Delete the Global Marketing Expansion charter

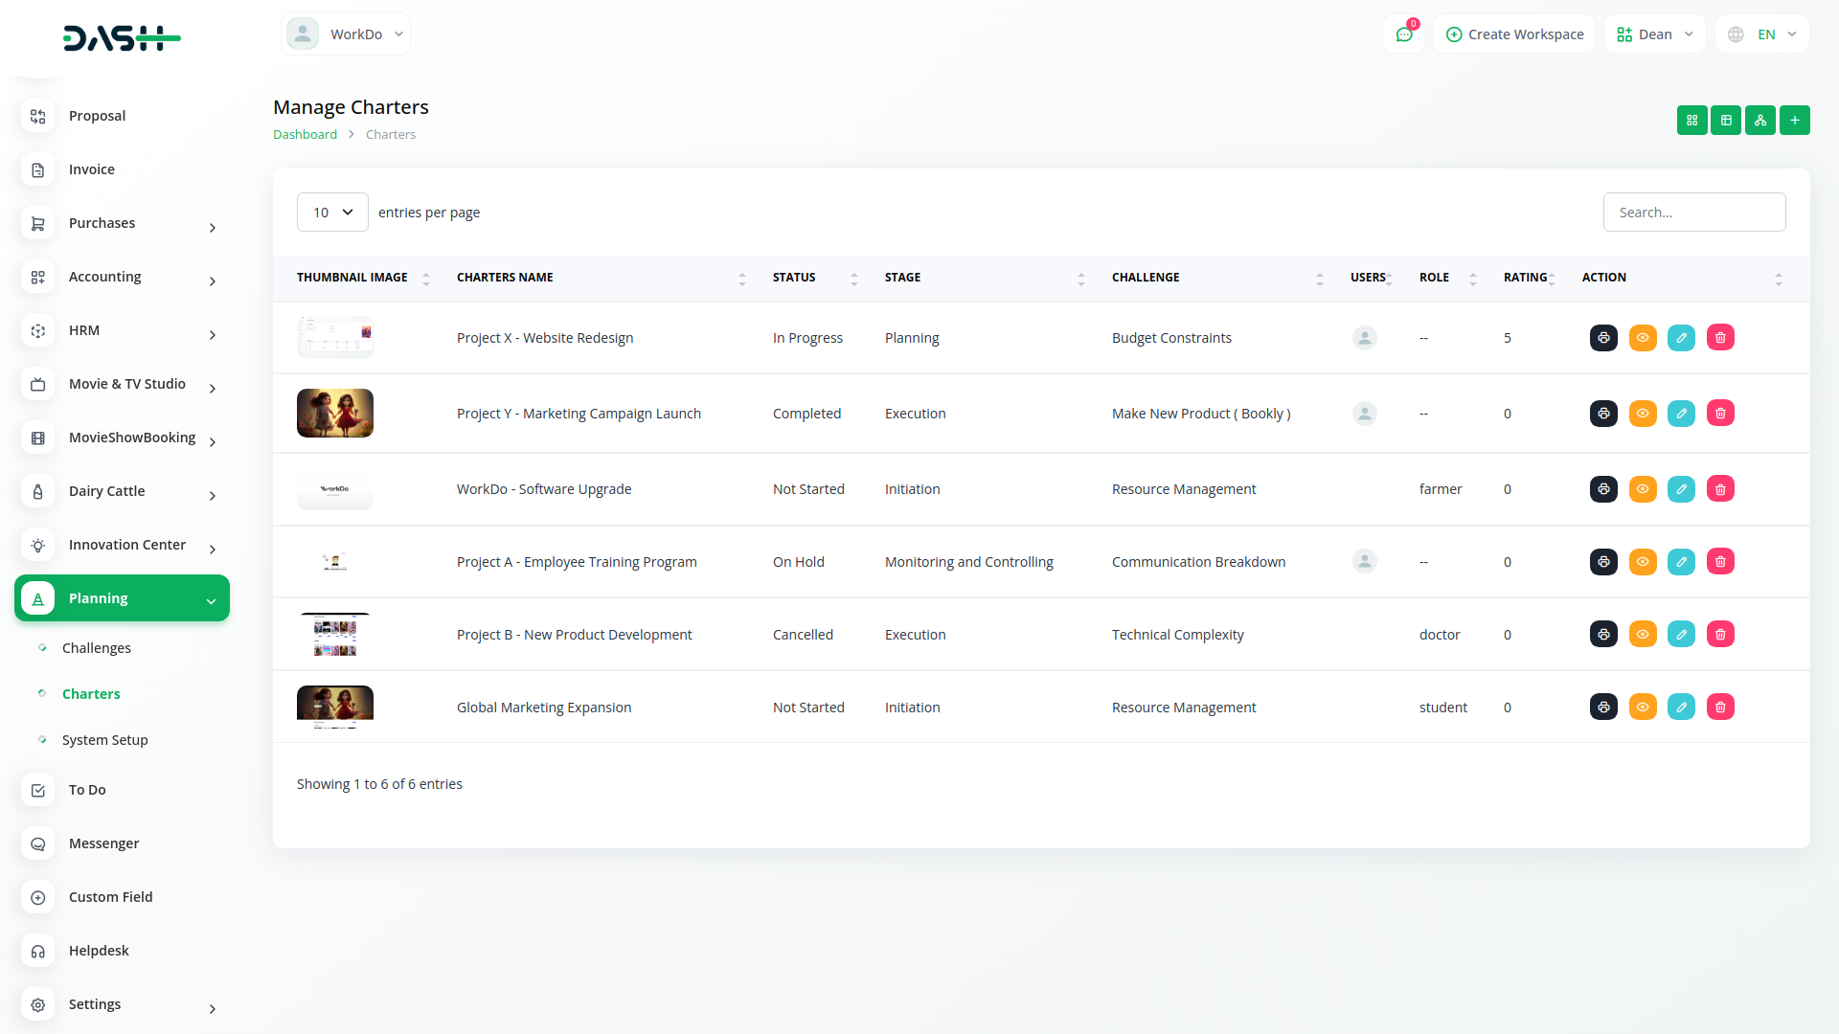(x=1720, y=708)
